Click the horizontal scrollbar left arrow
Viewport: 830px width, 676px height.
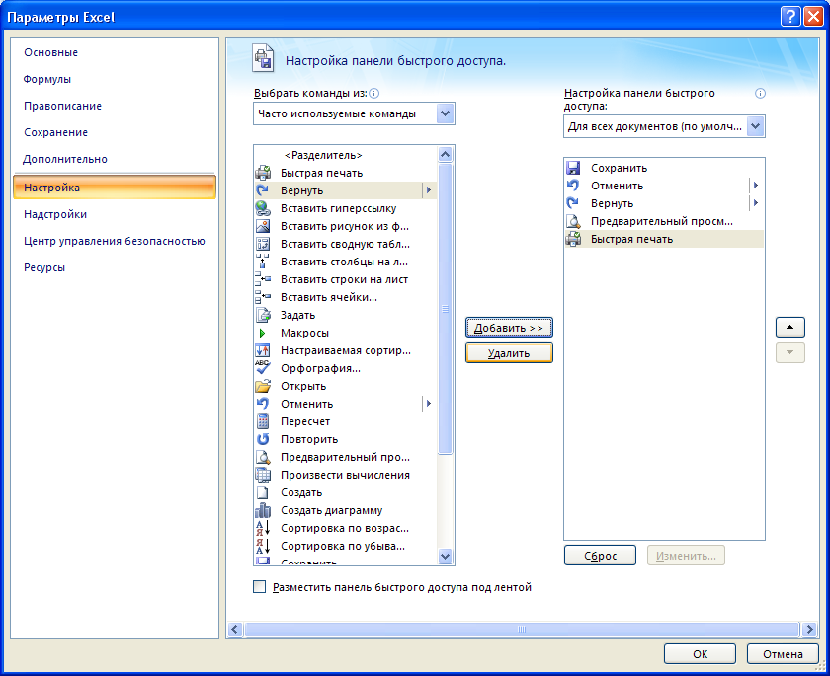point(235,629)
